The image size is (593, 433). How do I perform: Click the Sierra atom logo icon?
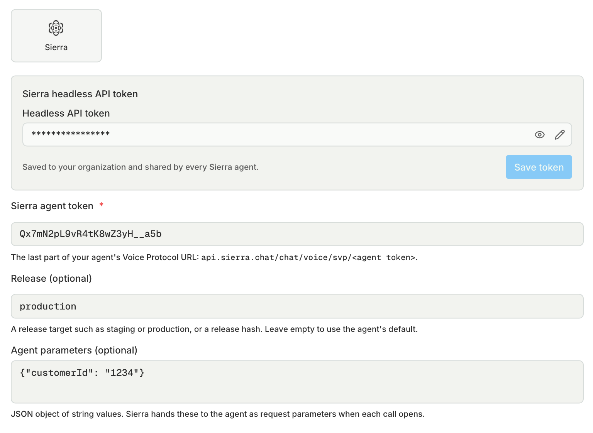click(x=56, y=28)
